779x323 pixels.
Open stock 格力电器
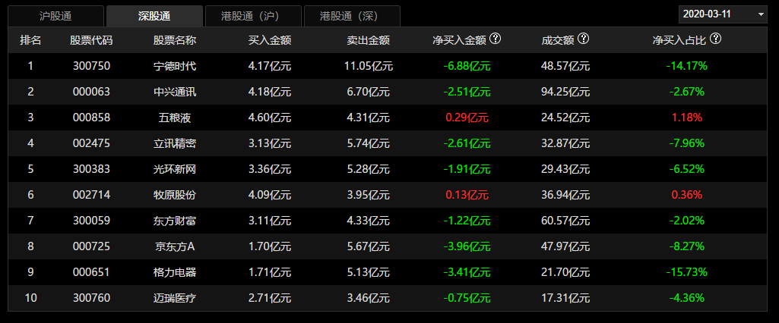175,272
